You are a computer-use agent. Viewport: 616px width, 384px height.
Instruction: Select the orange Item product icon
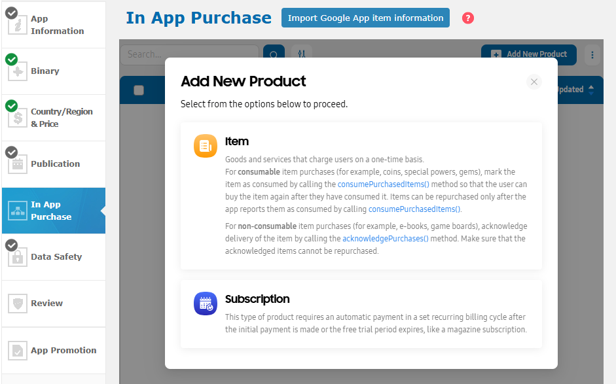point(205,146)
